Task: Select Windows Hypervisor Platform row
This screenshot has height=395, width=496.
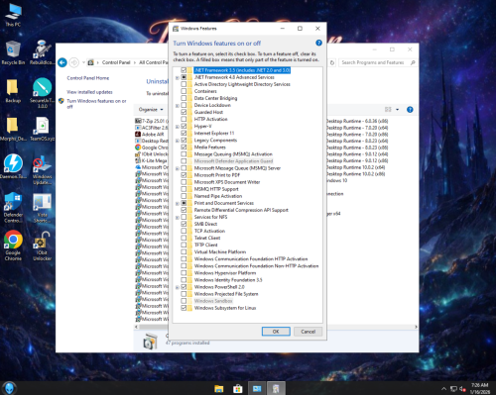Action: [x=225, y=273]
